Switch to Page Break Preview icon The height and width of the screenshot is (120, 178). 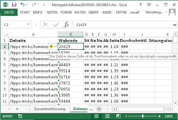pyautogui.click(x=118, y=116)
